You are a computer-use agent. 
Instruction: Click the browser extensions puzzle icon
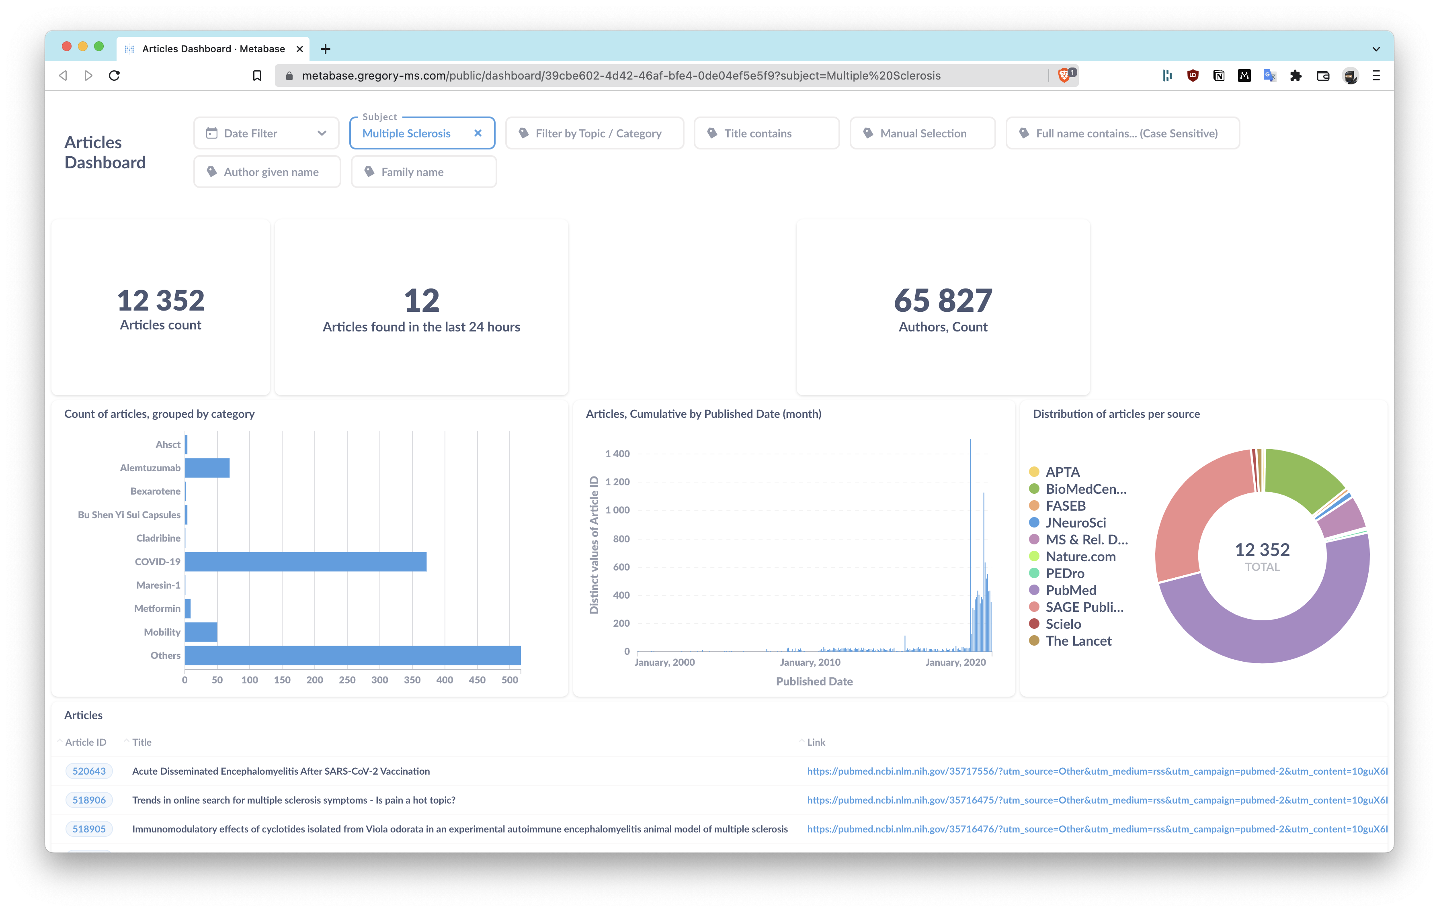pyautogui.click(x=1296, y=75)
